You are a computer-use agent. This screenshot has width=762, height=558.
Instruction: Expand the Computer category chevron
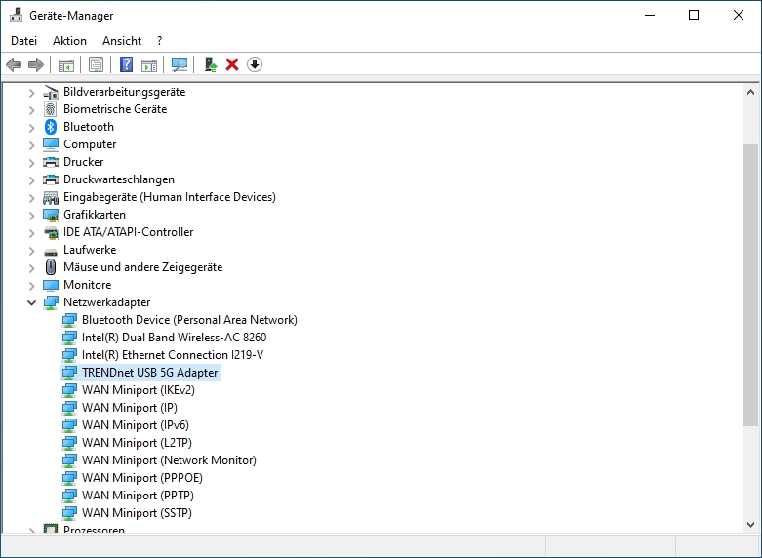click(x=31, y=144)
